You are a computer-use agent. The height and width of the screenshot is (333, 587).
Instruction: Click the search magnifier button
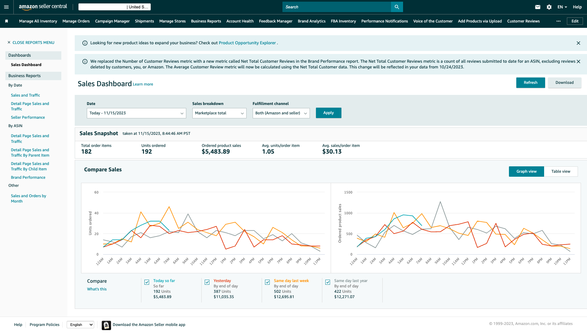[397, 7]
